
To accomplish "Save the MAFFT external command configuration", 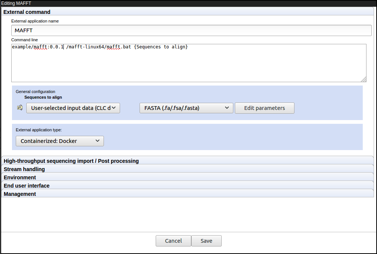I will click(x=206, y=240).
